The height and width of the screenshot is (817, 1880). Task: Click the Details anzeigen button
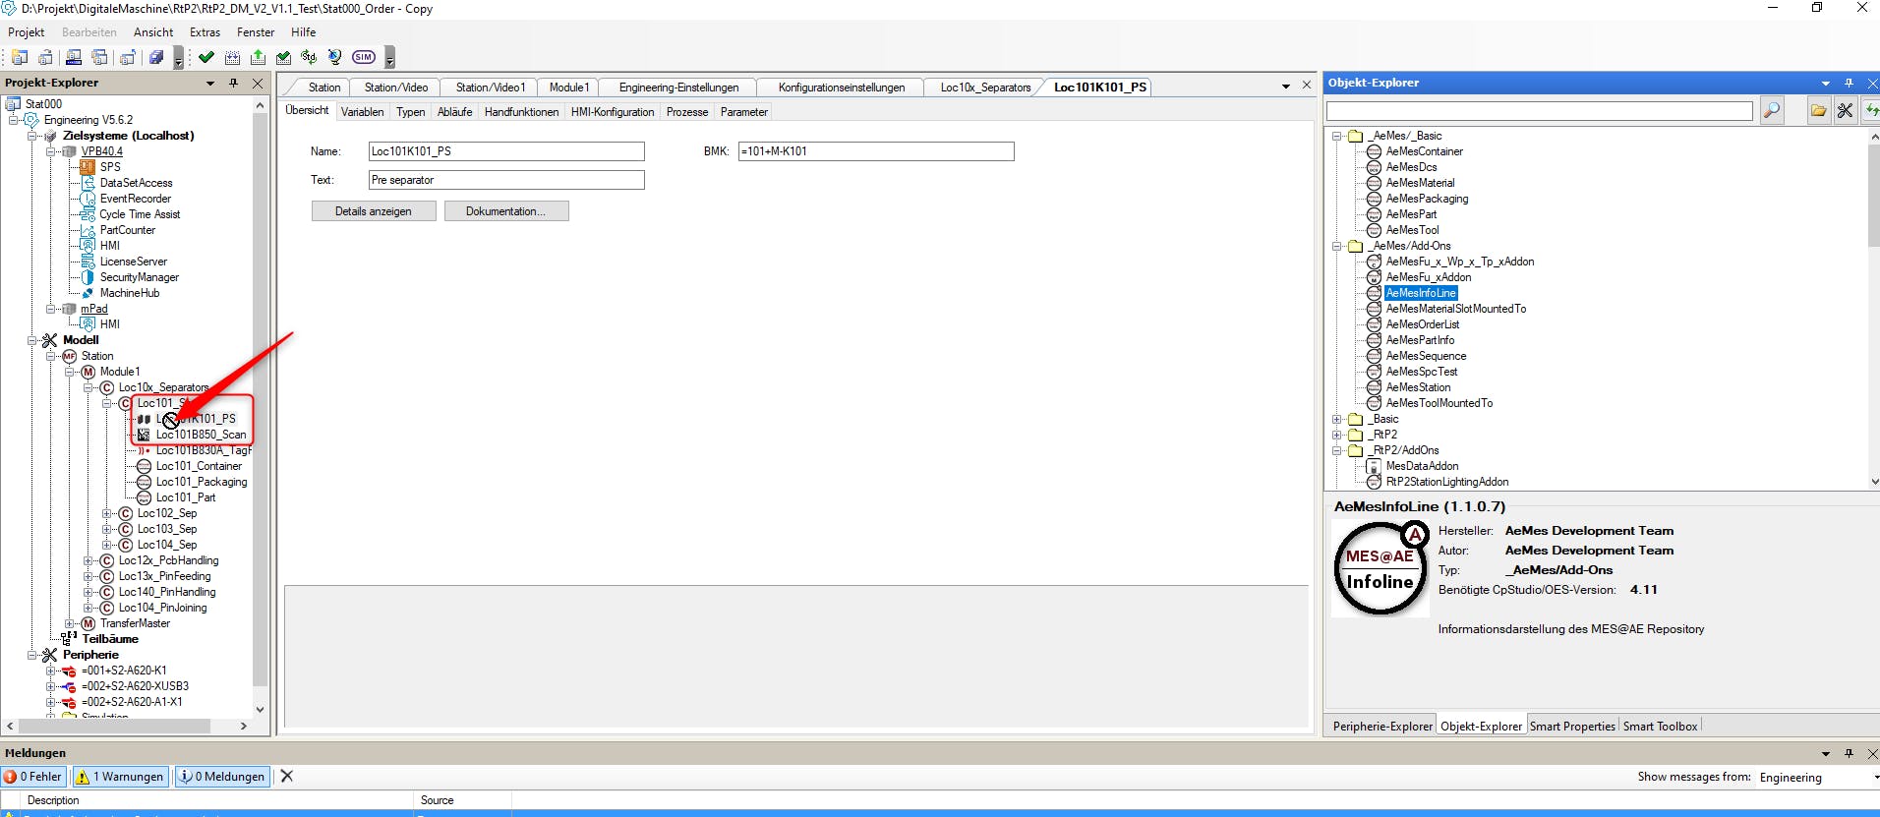[x=373, y=211]
